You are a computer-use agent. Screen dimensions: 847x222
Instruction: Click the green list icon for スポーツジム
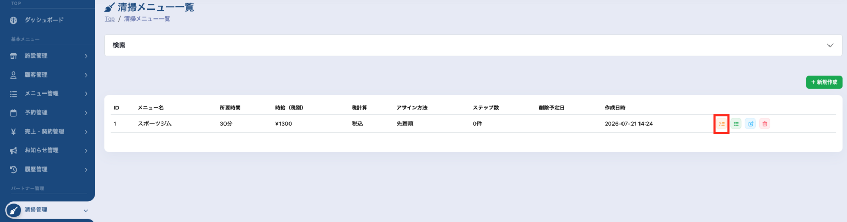pos(736,124)
